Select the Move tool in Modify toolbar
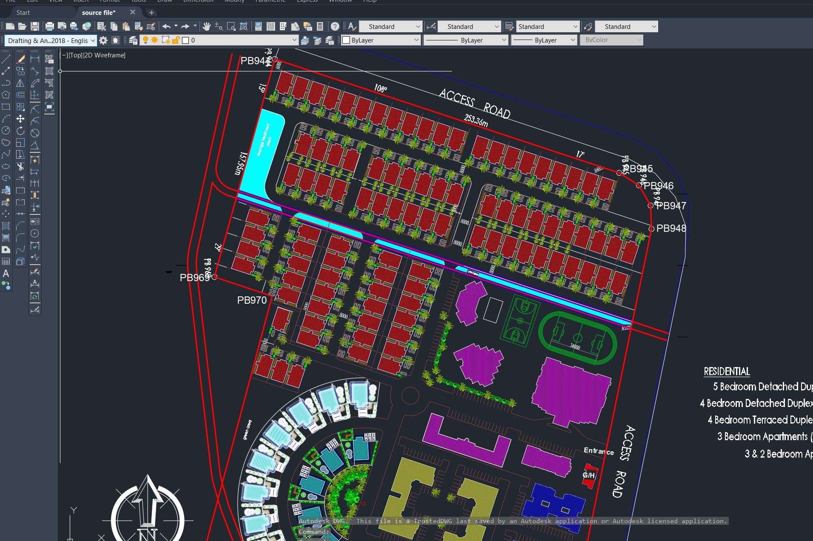 [x=20, y=119]
